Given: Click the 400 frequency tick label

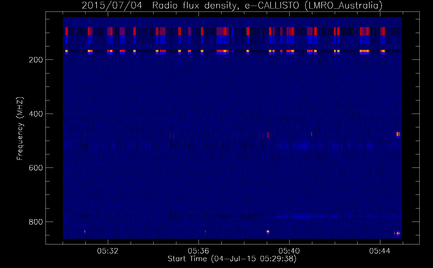Looking at the screenshot, I should tap(36, 114).
